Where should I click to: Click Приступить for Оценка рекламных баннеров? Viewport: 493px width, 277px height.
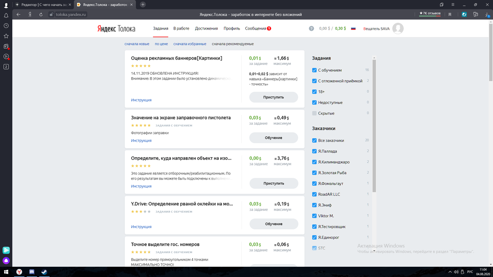tap(274, 97)
